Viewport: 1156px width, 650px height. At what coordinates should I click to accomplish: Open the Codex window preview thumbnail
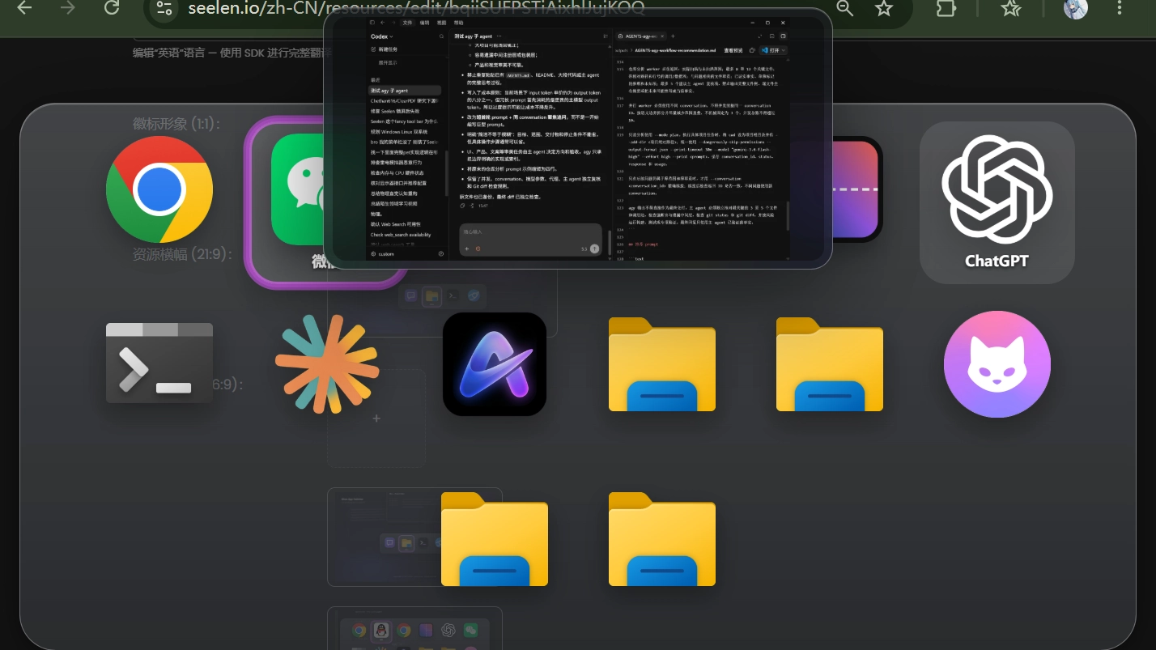pyautogui.click(x=578, y=138)
